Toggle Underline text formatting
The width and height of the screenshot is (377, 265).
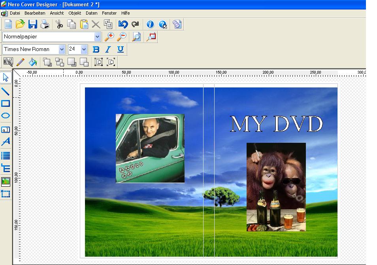coord(121,49)
